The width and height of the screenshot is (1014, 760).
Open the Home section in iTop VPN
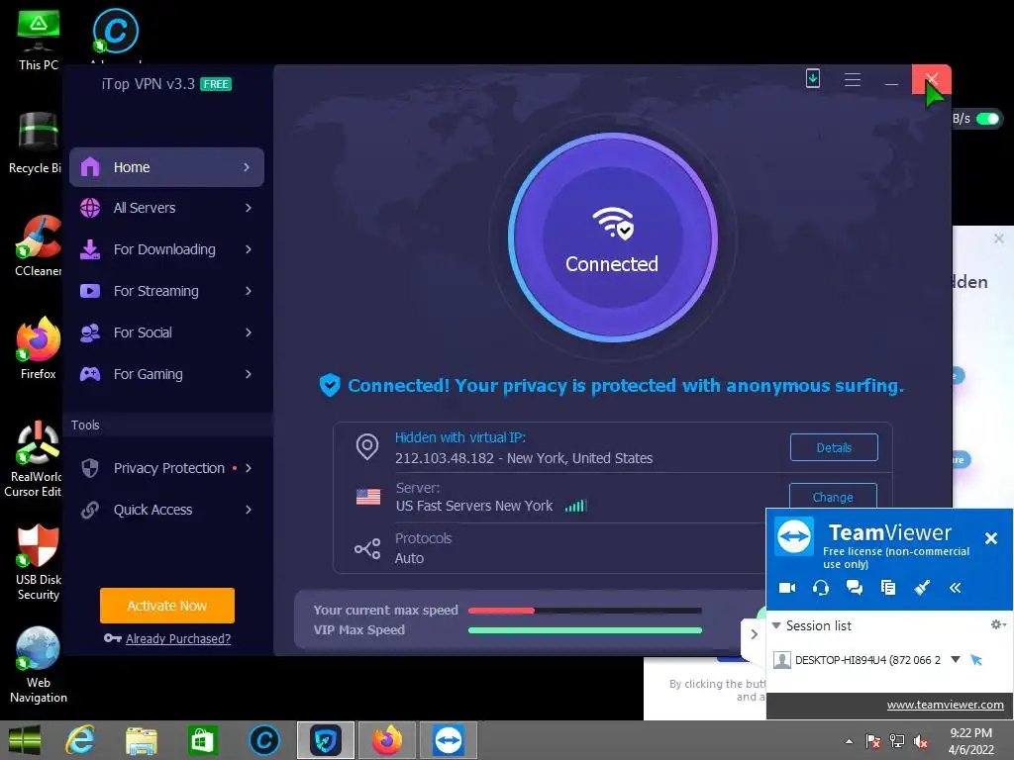166,167
